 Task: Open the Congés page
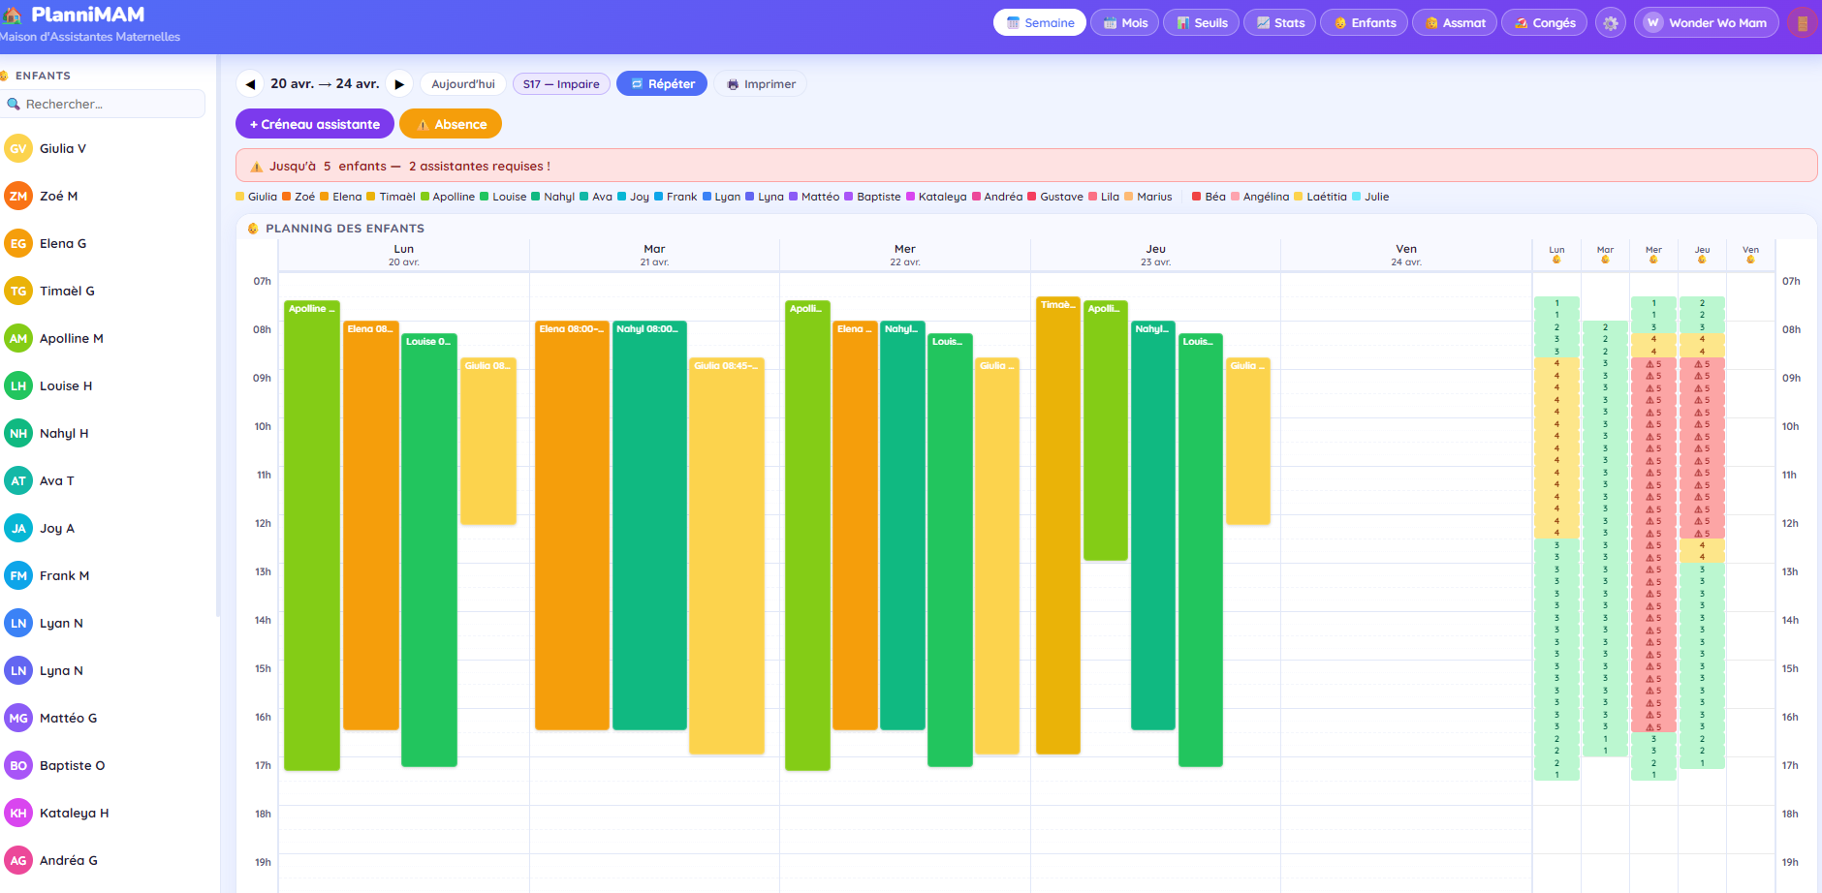pyautogui.click(x=1544, y=21)
